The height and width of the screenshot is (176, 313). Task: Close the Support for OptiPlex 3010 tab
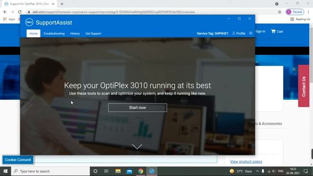tap(53, 4)
